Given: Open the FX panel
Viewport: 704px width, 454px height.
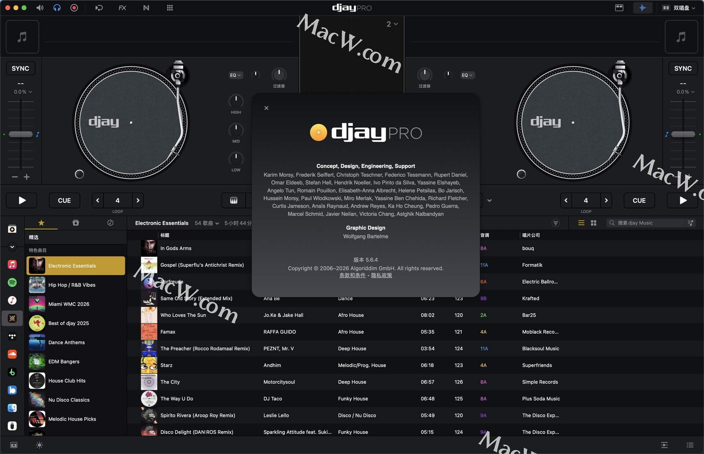Looking at the screenshot, I should [x=122, y=8].
